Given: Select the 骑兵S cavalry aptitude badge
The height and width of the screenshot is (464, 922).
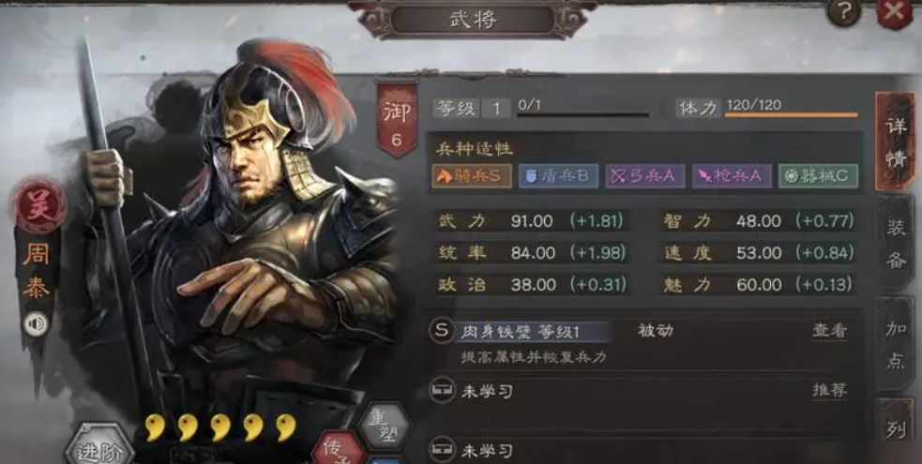Looking at the screenshot, I should pyautogui.click(x=472, y=176).
